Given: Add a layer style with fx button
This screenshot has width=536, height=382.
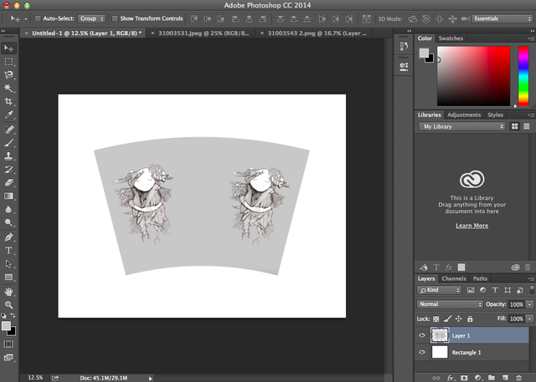Looking at the screenshot, I should [x=451, y=378].
